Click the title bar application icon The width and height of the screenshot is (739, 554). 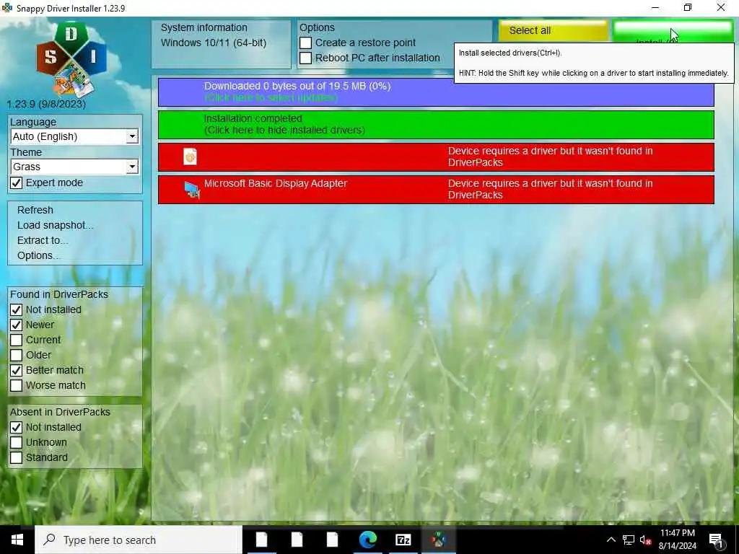(x=7, y=7)
